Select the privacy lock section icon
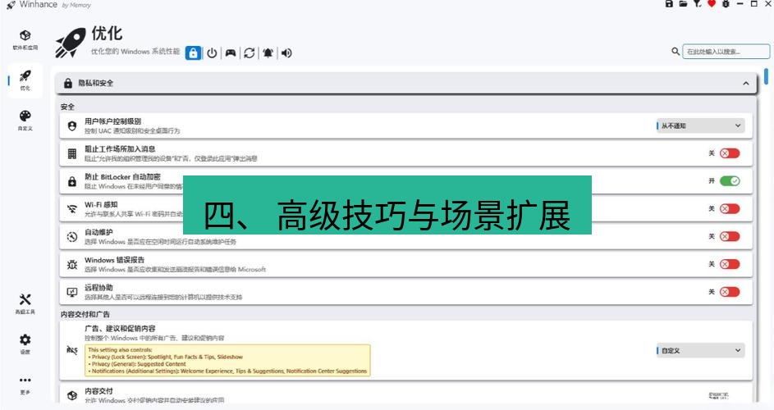 (193, 52)
